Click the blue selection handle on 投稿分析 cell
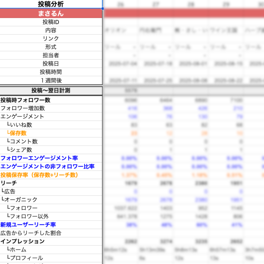 pos(103,8)
